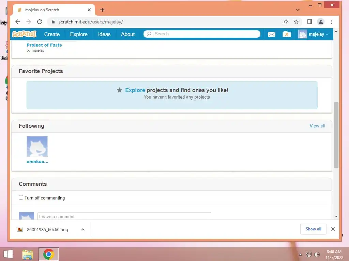Click the Scratch search field
Screen dimensions: 349x261
[207, 34]
